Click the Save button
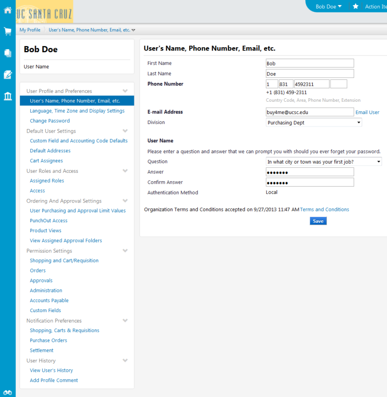This screenshot has height=397, width=387. (x=318, y=221)
